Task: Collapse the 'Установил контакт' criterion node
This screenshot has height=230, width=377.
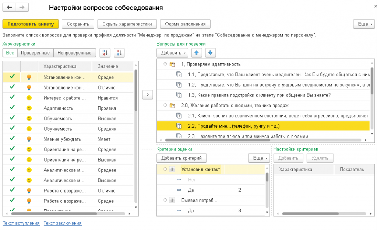Action: 165,169
